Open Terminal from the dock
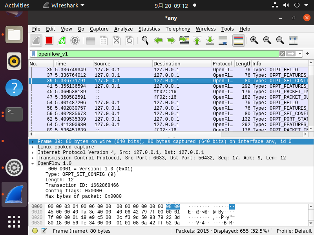Screen dimensions: 314x235 point(14,114)
